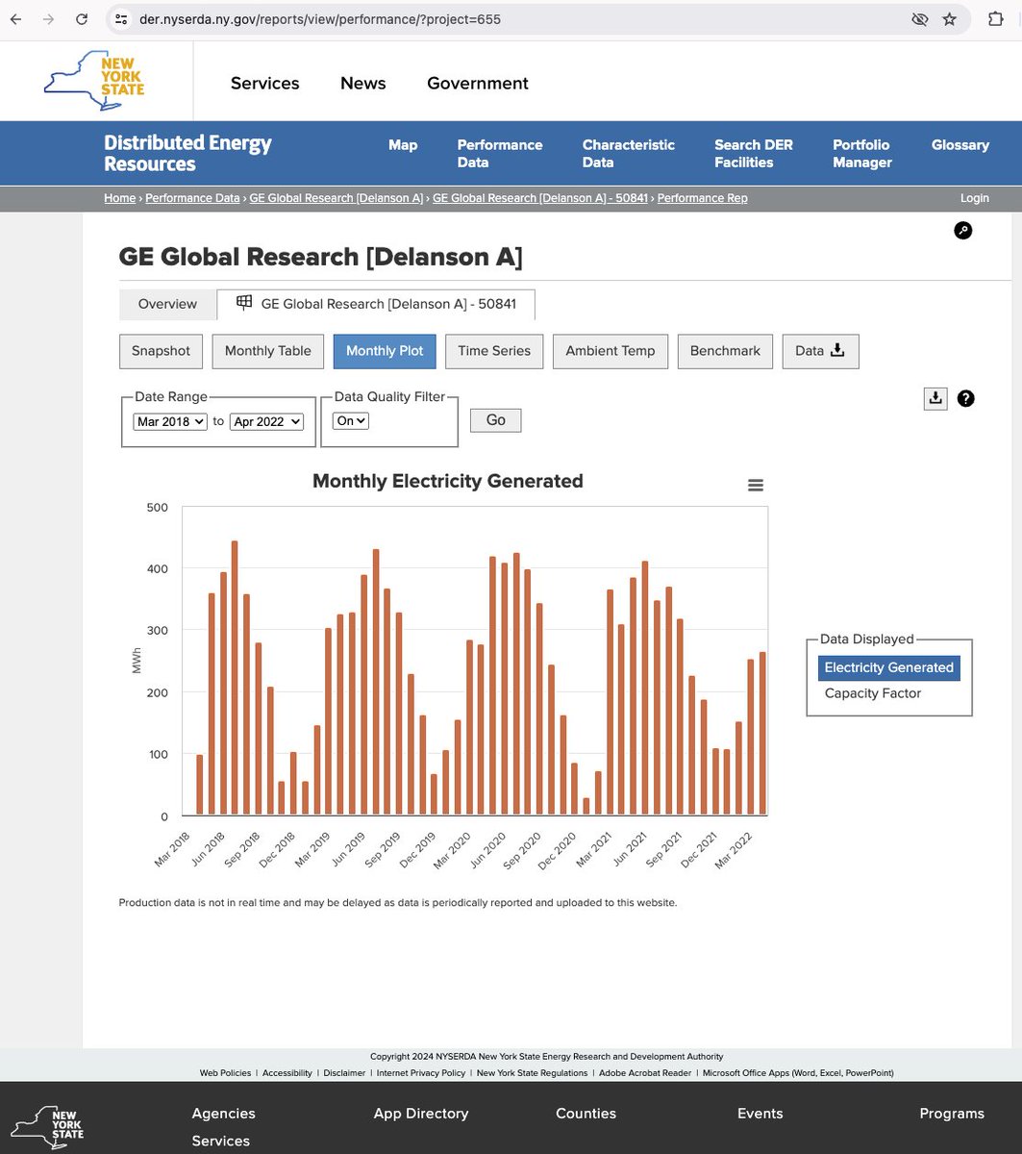The width and height of the screenshot is (1022, 1154).
Task: Open the end date Apr 2022 dropdown
Action: [266, 421]
